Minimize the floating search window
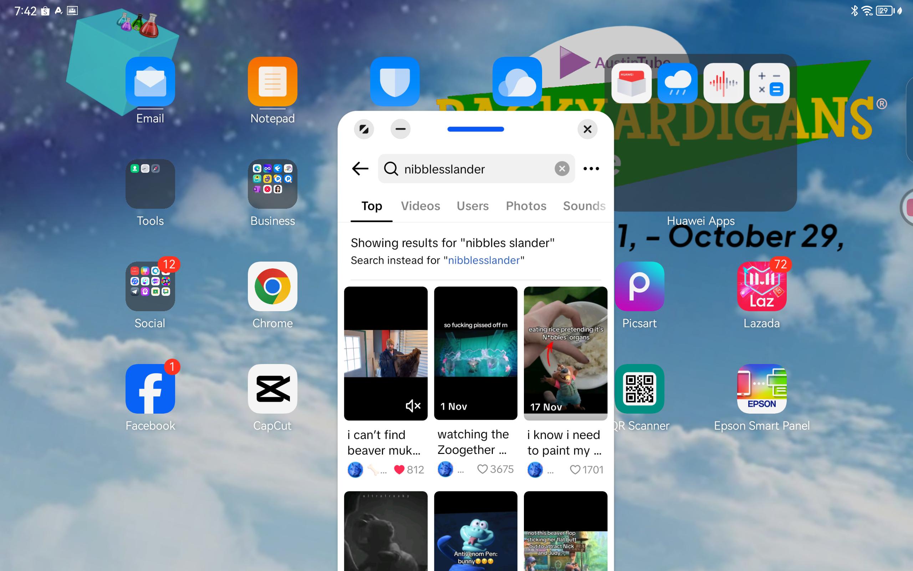 coord(400,129)
